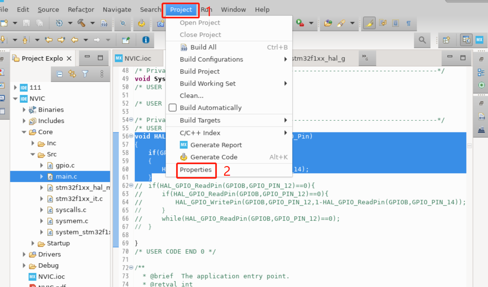Image resolution: width=488 pixels, height=287 pixels.
Task: Select gpio.c in project tree
Action: [65, 165]
